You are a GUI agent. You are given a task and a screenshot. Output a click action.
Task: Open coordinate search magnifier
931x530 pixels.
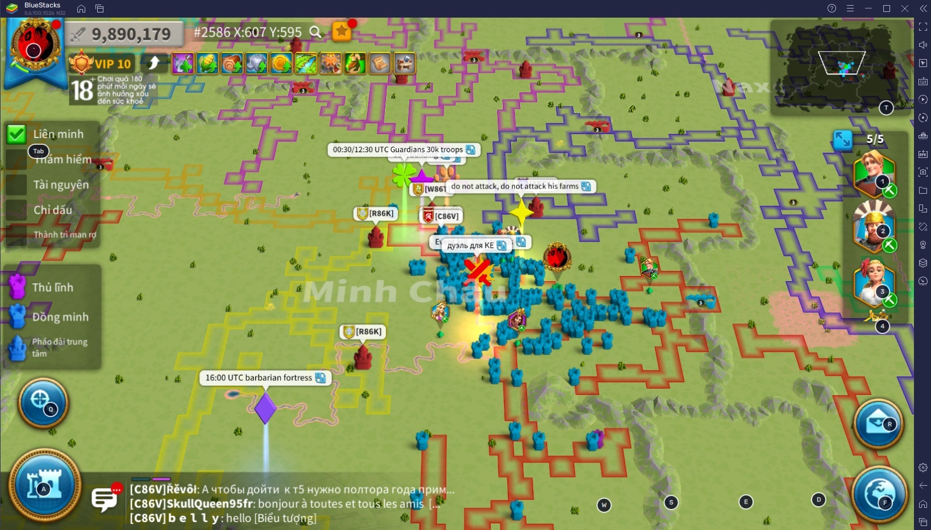[315, 32]
